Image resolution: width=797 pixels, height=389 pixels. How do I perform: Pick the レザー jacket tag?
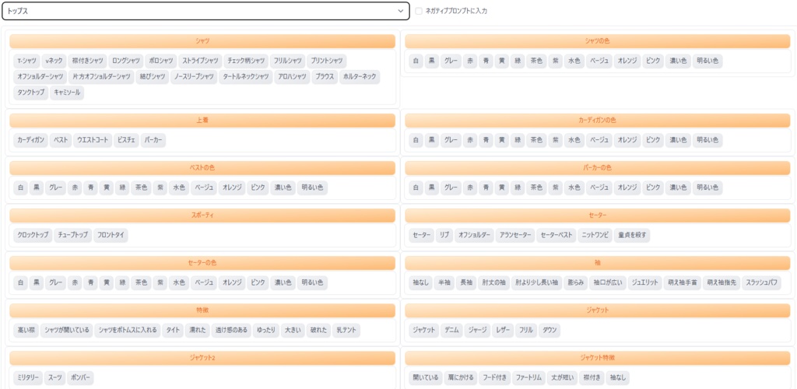[x=503, y=330]
